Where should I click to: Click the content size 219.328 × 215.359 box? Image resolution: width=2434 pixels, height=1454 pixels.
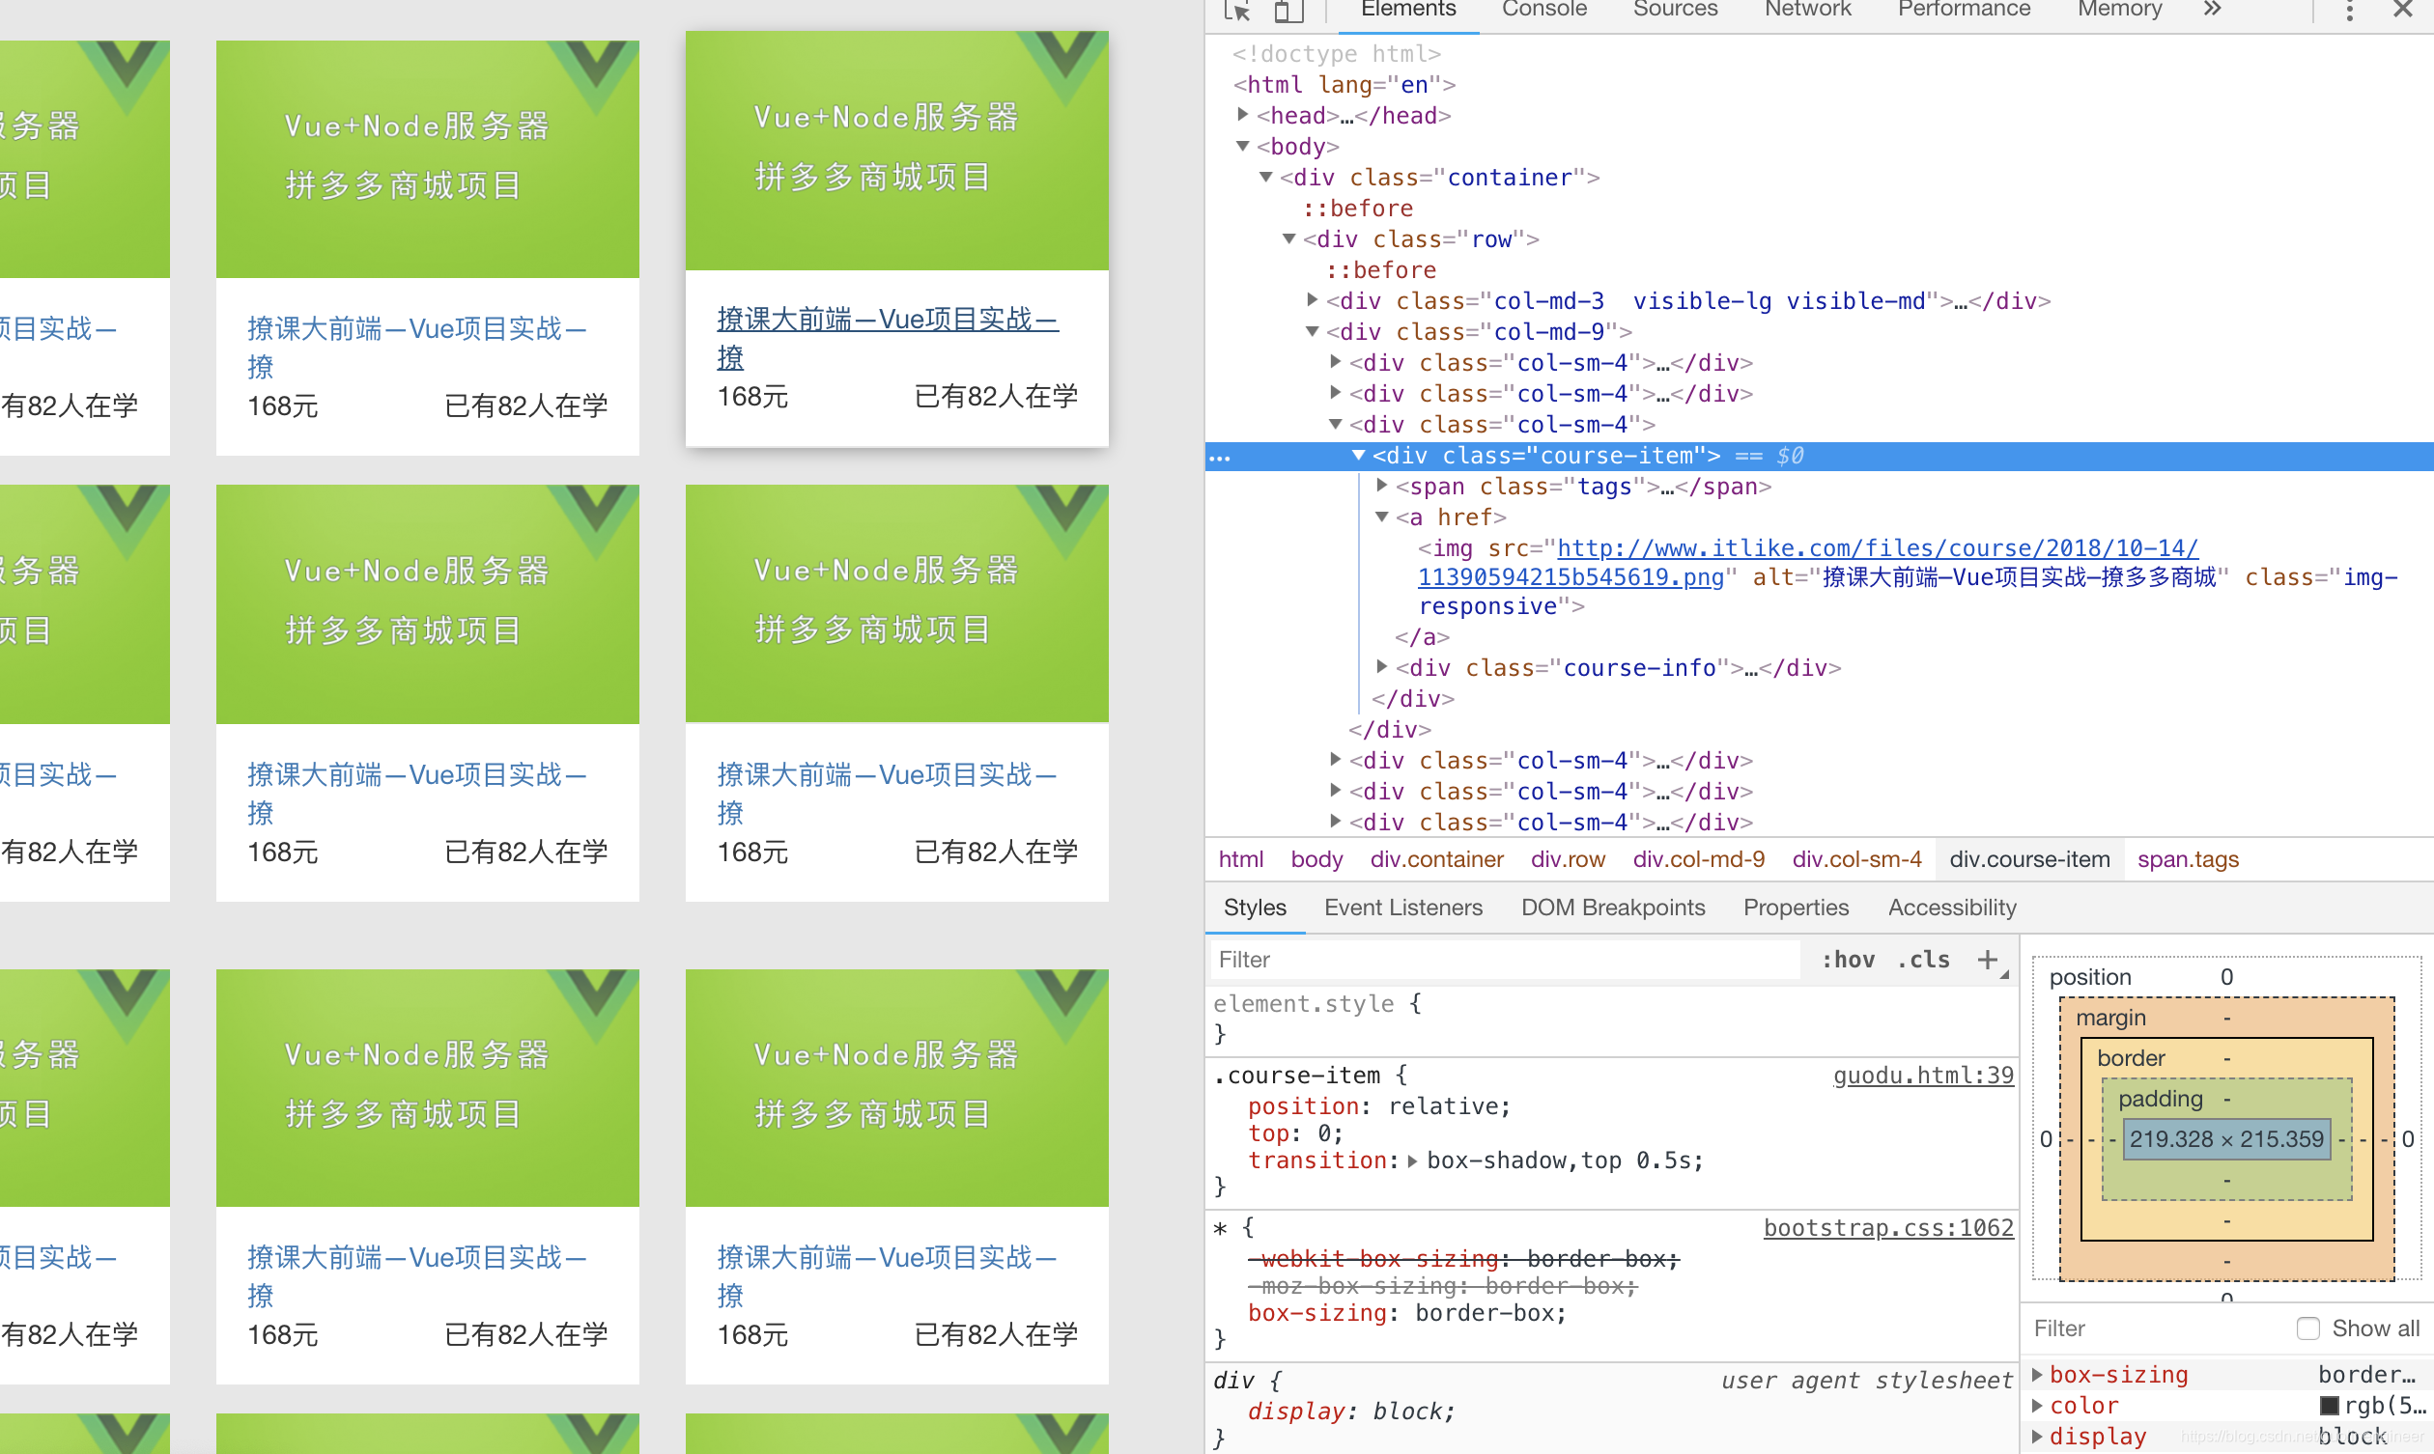pos(2225,1139)
